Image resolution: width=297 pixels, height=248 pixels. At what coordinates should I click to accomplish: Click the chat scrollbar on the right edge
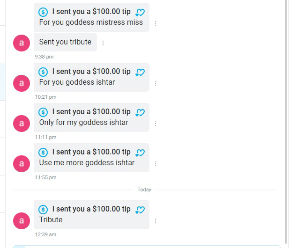(x=286, y=121)
